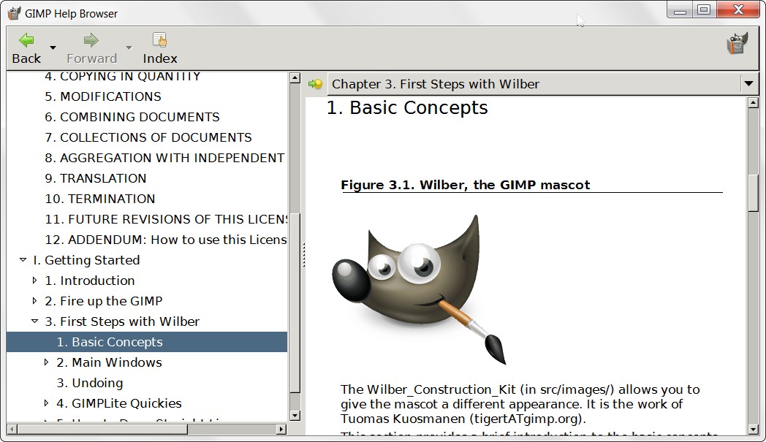Click the Figure 3.1 caption text
Image resolution: width=766 pixels, height=442 pixels.
click(x=465, y=185)
